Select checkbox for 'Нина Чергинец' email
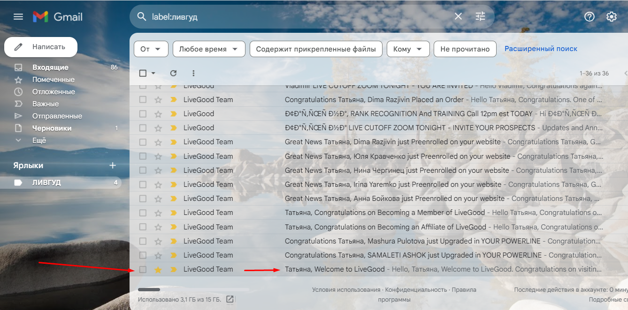Screen dimensions: 628x310 click(x=143, y=170)
